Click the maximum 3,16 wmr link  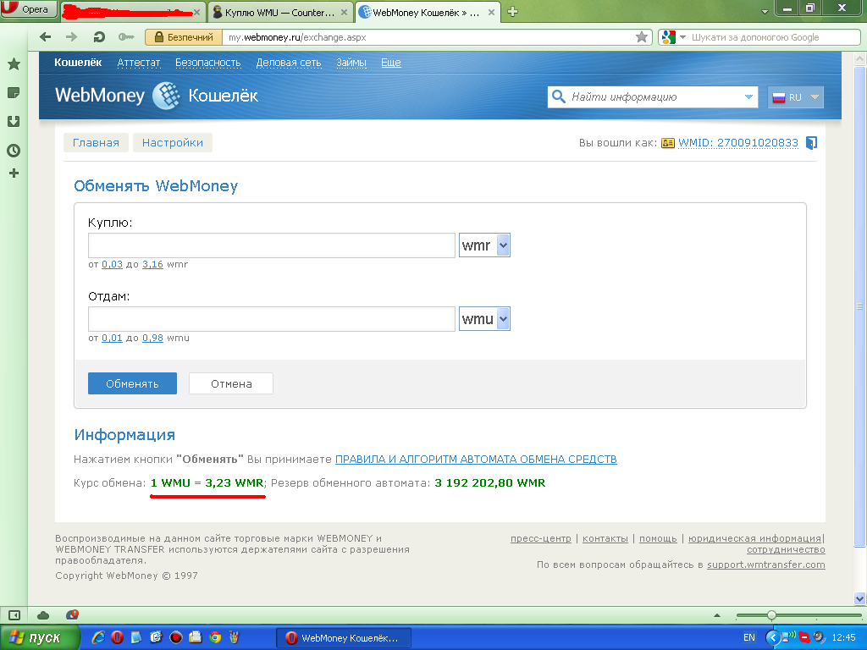click(x=152, y=264)
